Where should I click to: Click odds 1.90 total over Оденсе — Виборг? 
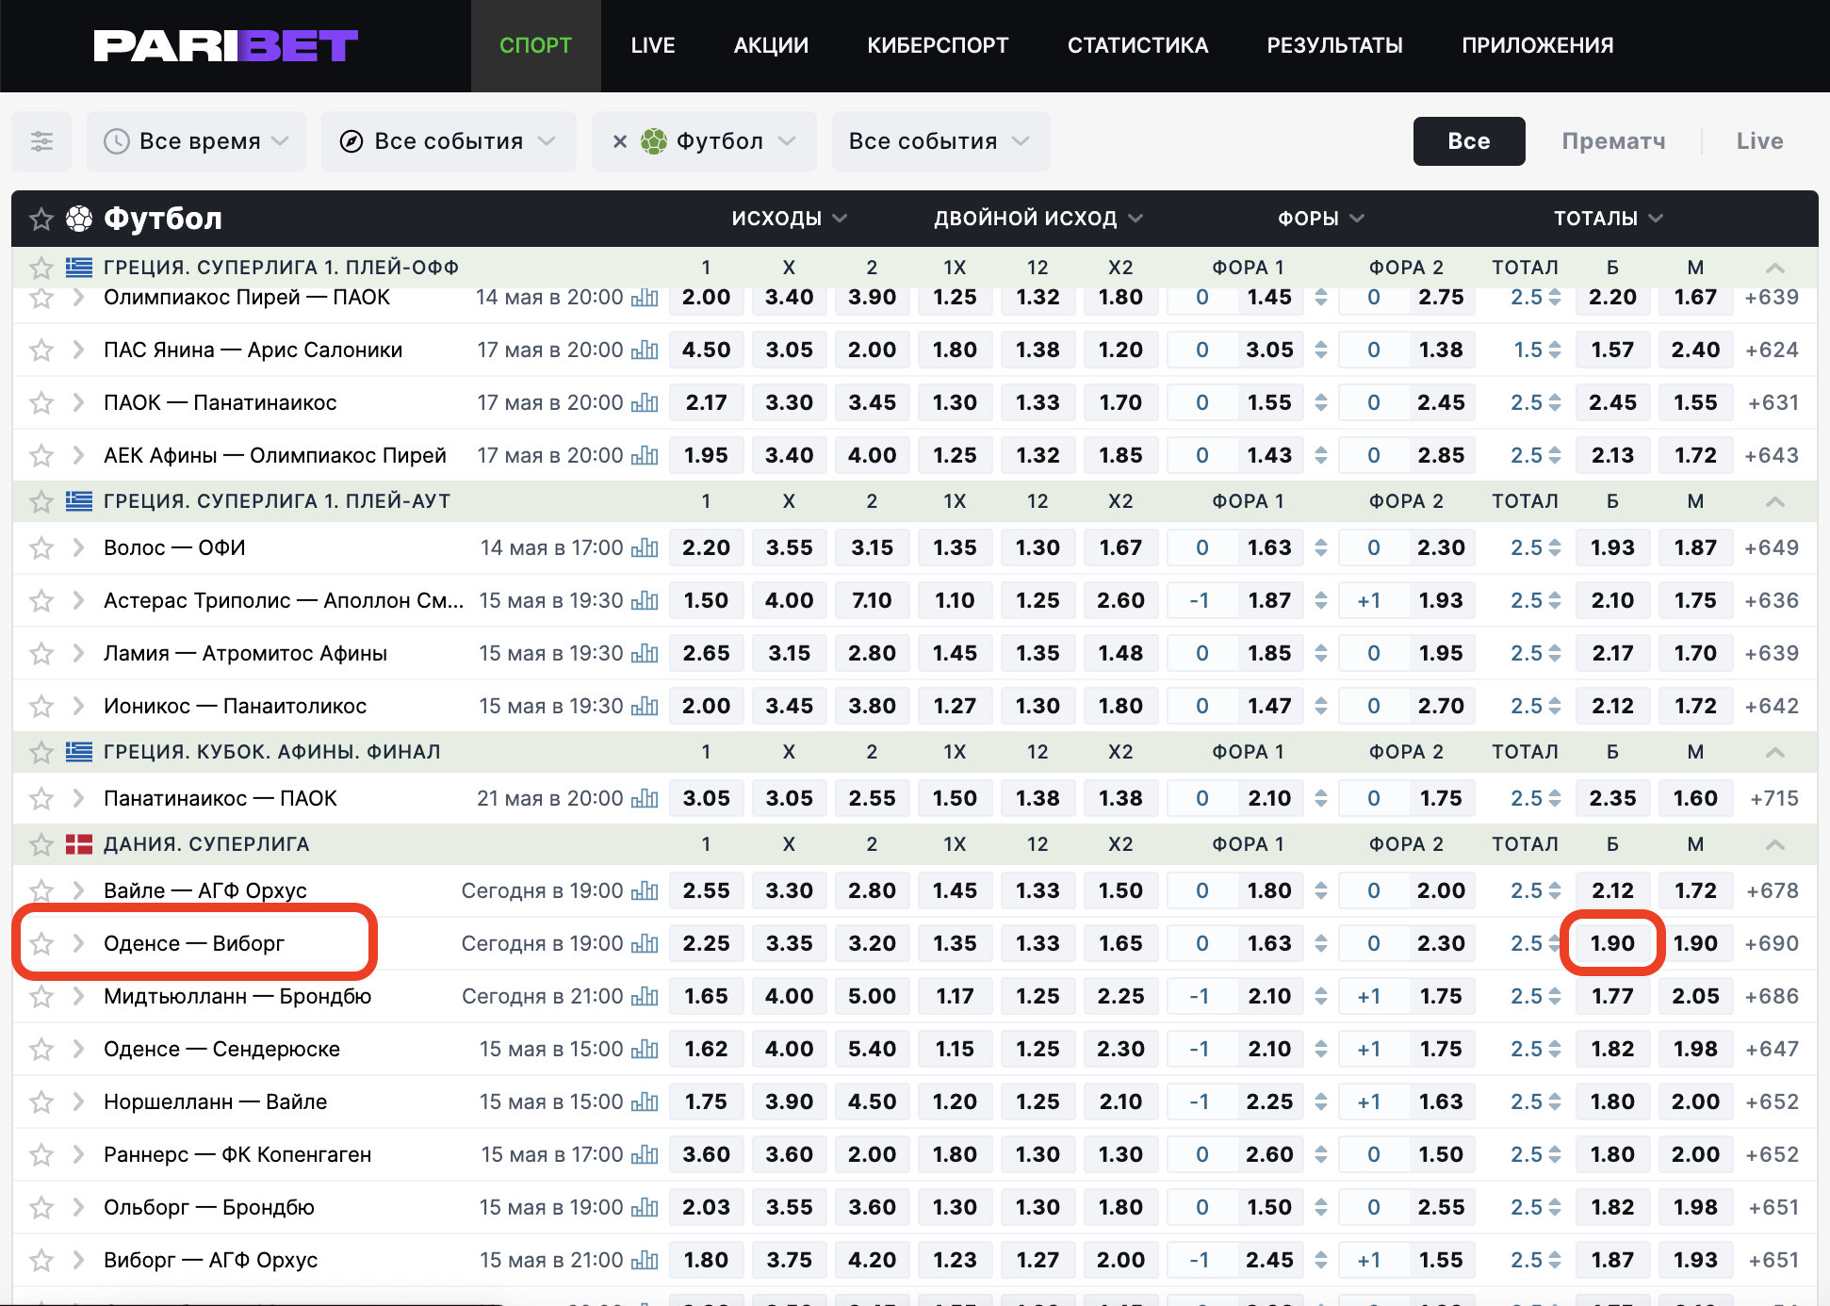(x=1612, y=943)
